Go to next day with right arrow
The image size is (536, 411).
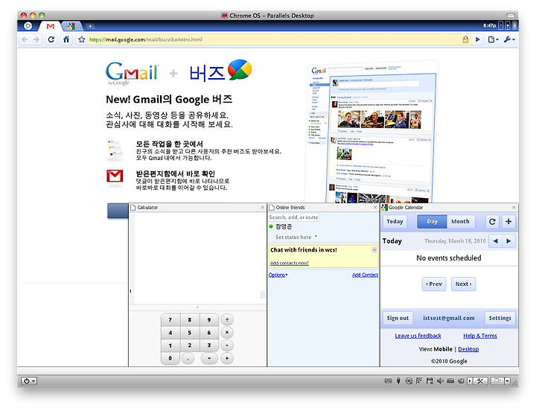click(x=508, y=241)
